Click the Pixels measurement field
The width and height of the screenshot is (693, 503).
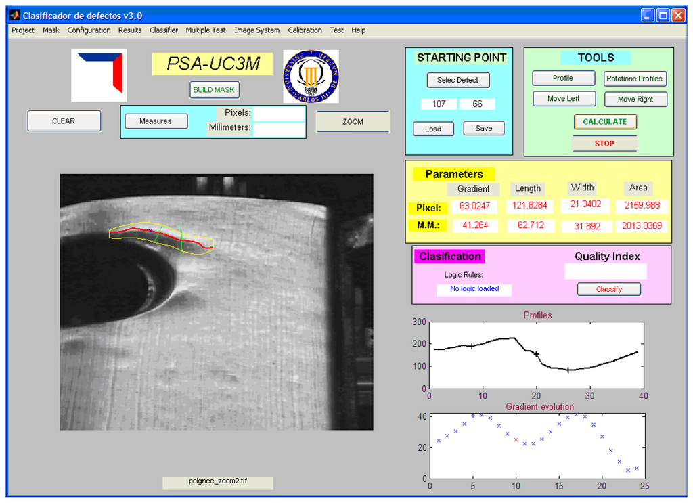279,113
